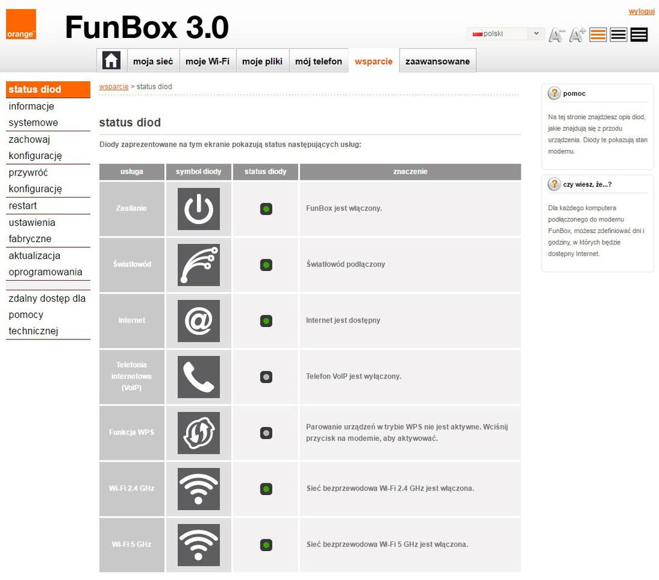Click the 'Zasilanie' service cell
Viewport: 659px width, 580px height.
click(x=131, y=209)
